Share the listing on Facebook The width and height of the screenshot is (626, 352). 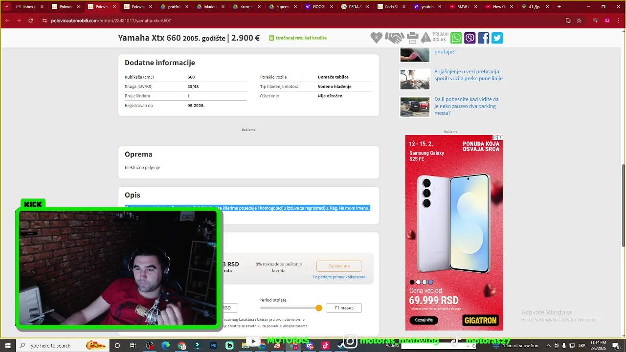click(483, 38)
